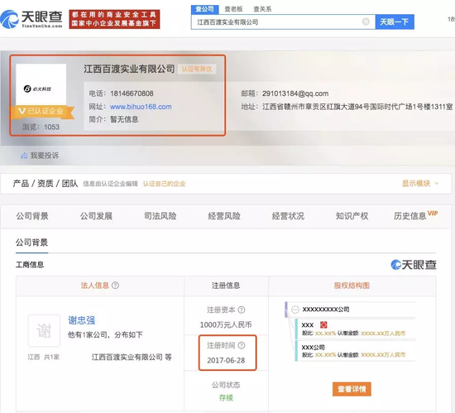Click the 1000万元人民币 capital value
The image size is (455, 413).
pos(226,324)
